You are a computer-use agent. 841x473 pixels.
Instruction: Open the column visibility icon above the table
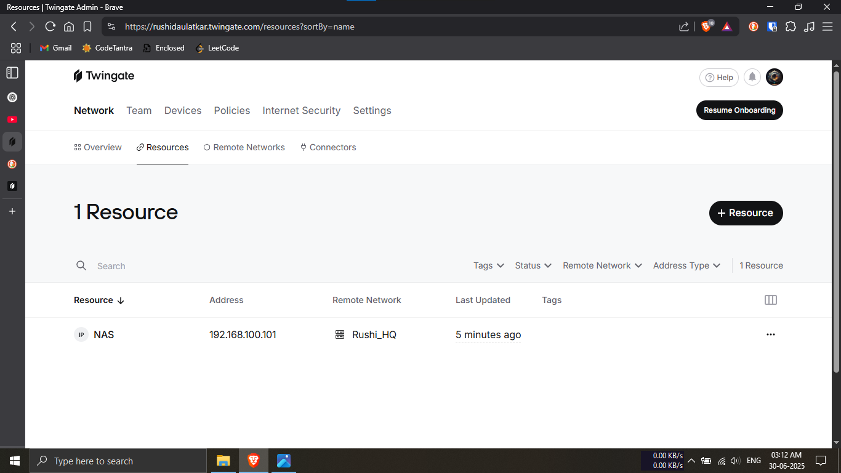click(x=771, y=300)
